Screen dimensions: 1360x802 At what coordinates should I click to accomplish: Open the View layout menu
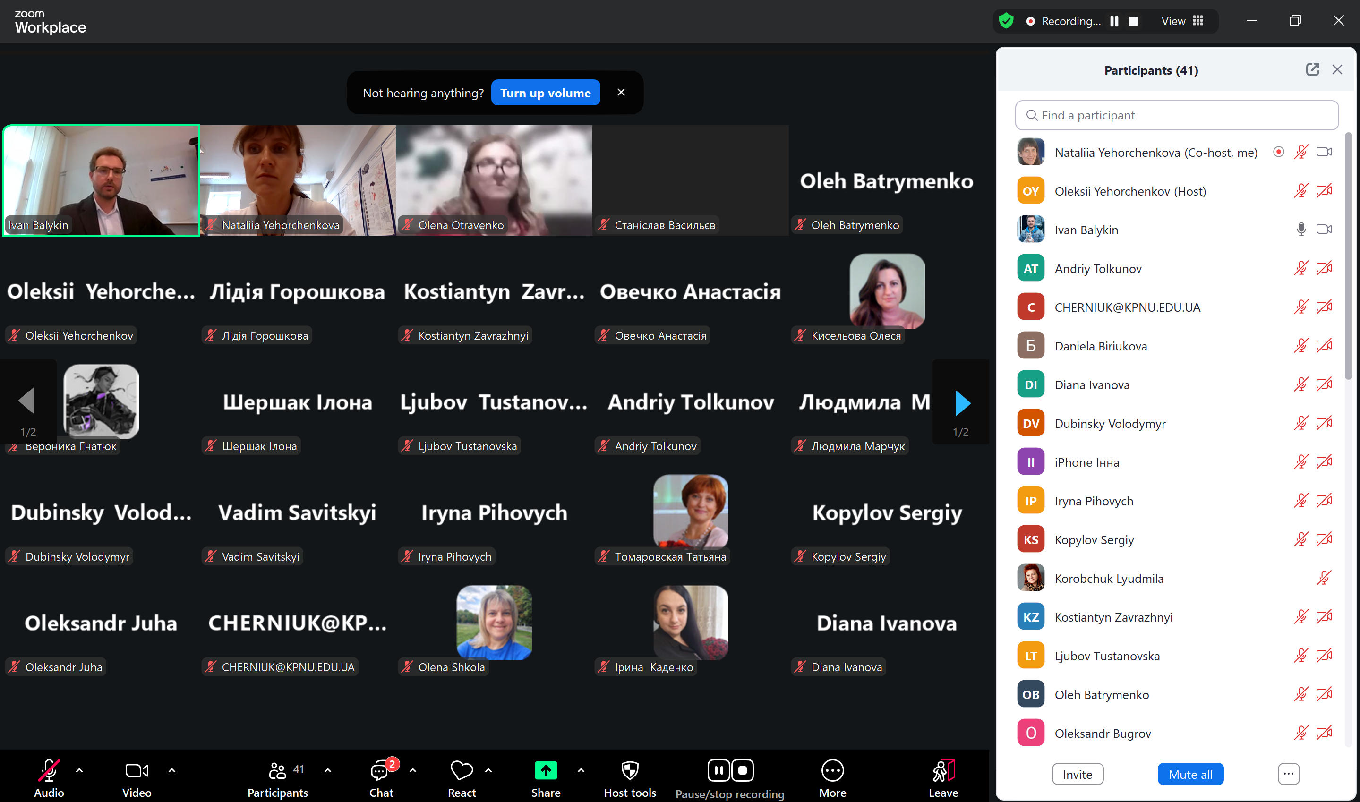(x=1182, y=21)
